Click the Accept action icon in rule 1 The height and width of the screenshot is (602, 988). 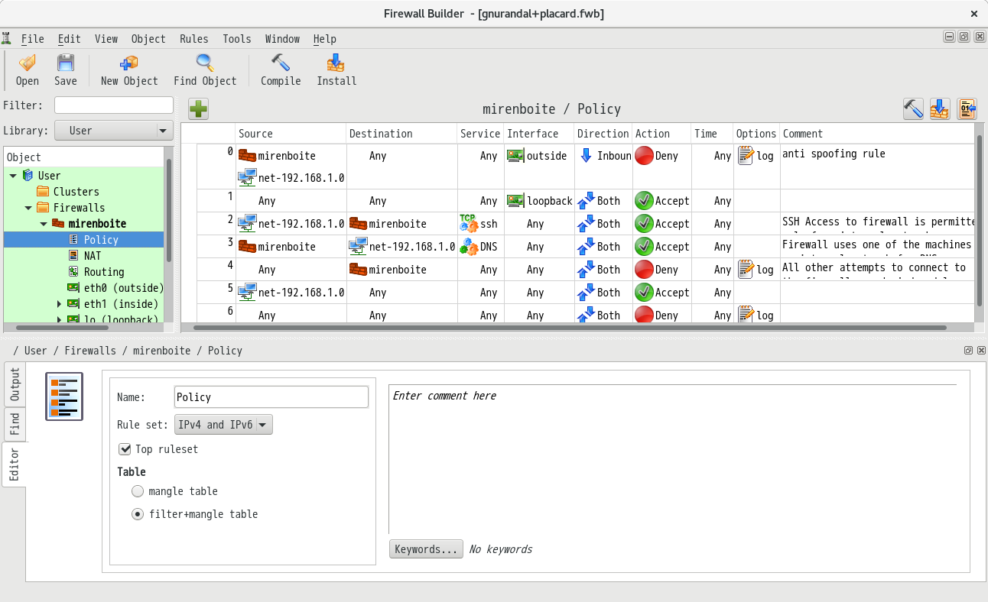(x=644, y=201)
